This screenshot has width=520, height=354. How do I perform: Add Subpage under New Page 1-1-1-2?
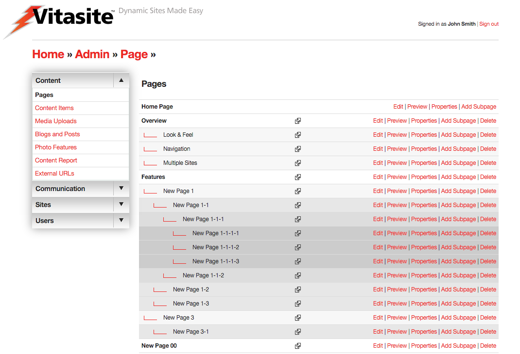point(458,247)
